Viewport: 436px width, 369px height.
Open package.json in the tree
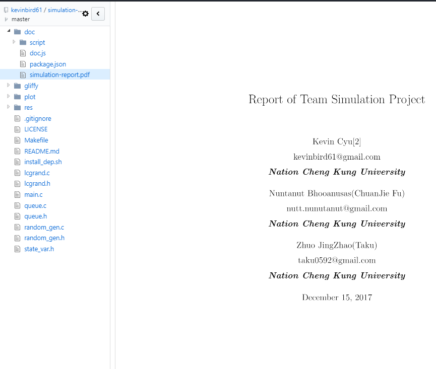click(x=48, y=64)
